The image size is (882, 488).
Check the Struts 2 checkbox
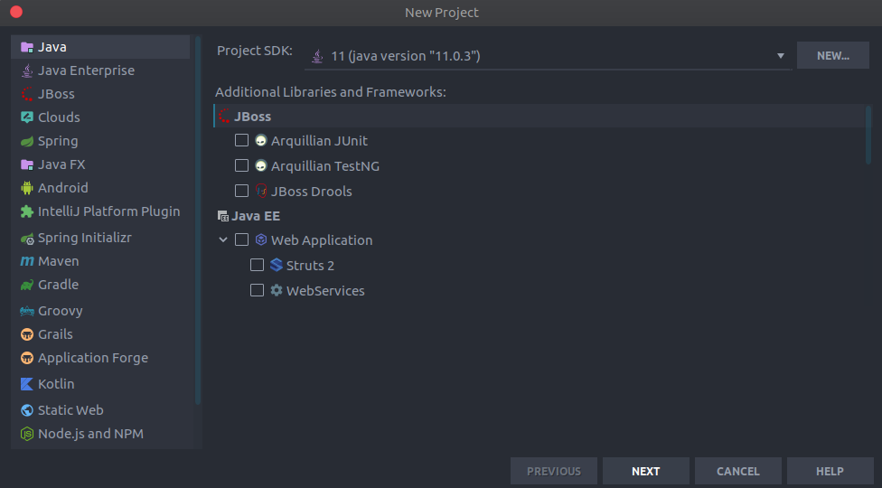(x=257, y=265)
